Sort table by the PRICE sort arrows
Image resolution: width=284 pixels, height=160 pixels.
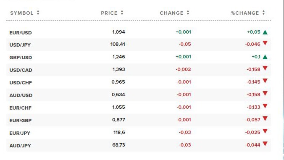(x=122, y=13)
